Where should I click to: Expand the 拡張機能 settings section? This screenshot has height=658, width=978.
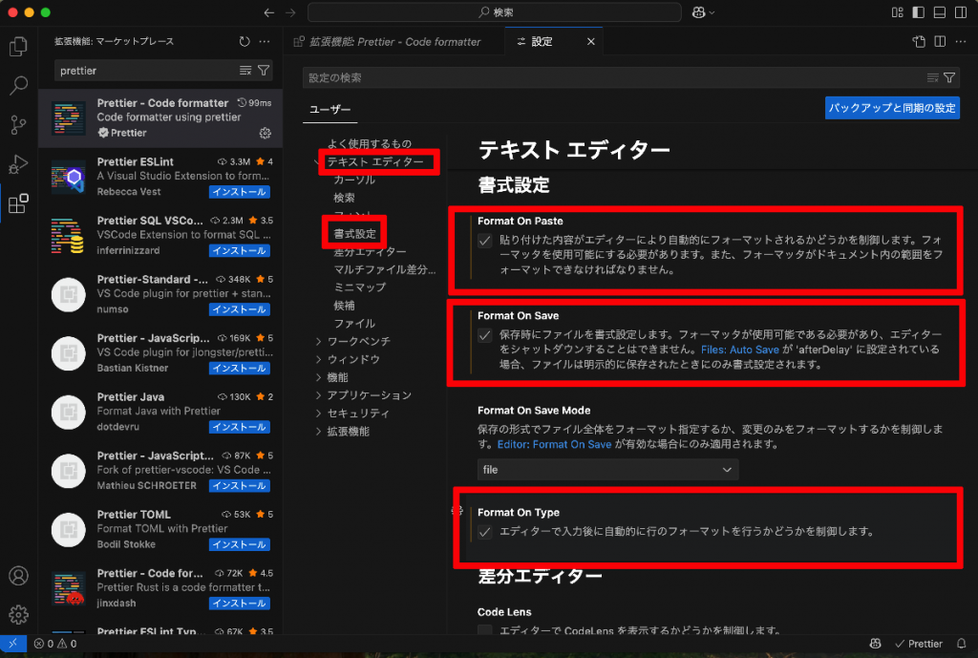click(x=318, y=432)
